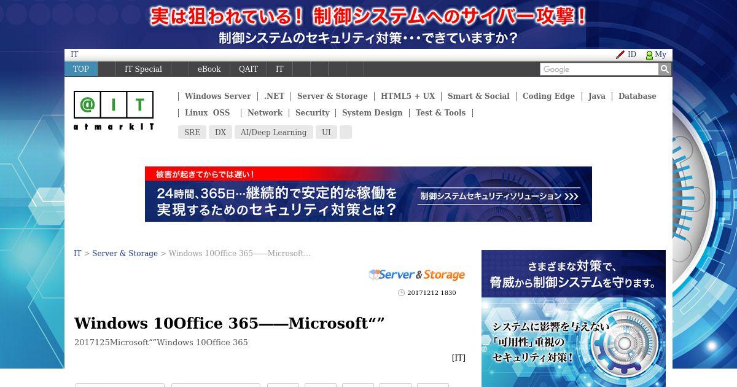Viewport: 737px width, 387px height.
Task: Focus the Google search field
Action: [599, 69]
